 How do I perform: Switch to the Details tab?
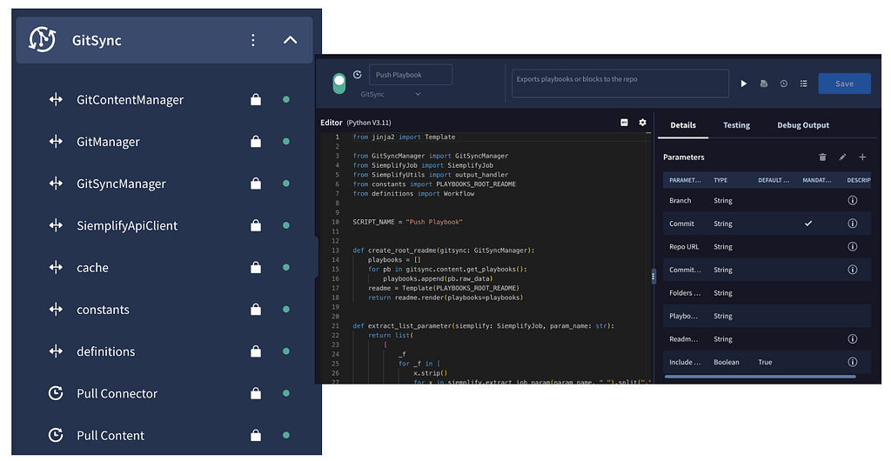click(683, 125)
